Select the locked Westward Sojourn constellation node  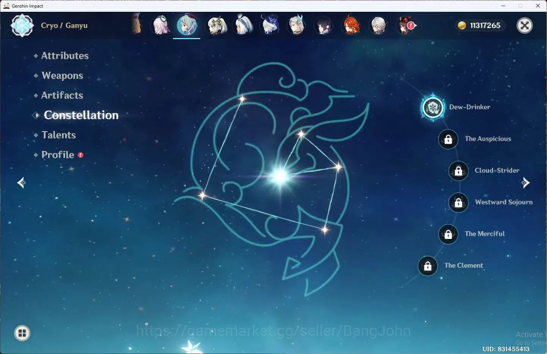(x=458, y=202)
